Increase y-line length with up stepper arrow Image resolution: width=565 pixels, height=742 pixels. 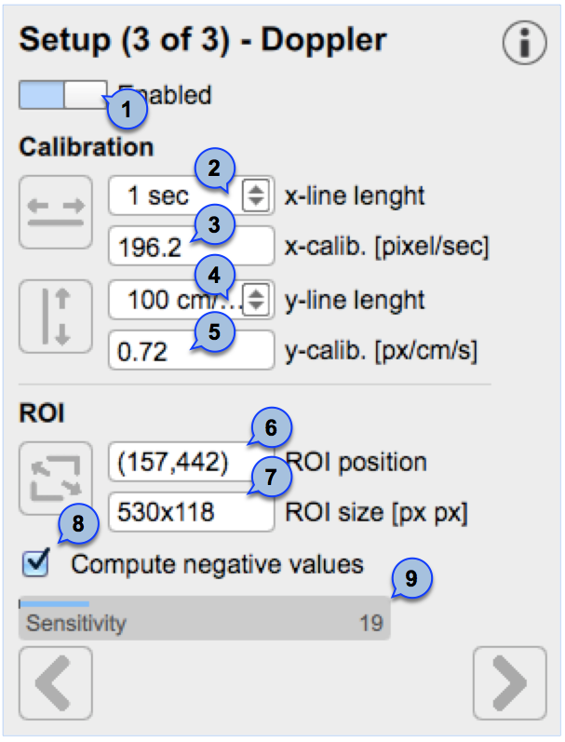click(256, 294)
